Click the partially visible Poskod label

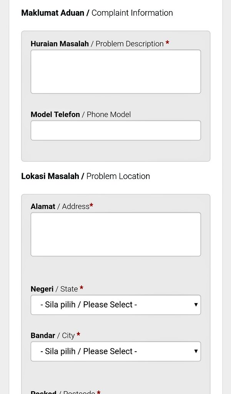pos(43,392)
